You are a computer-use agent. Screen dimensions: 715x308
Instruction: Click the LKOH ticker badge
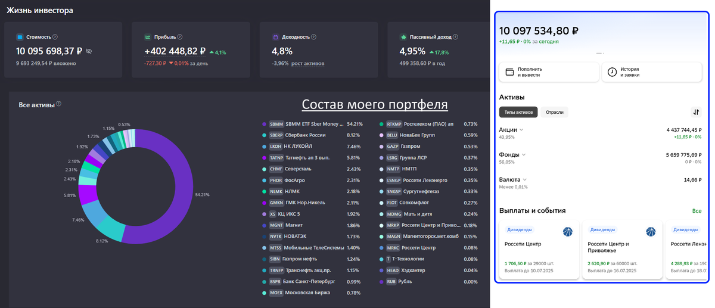pyautogui.click(x=275, y=147)
